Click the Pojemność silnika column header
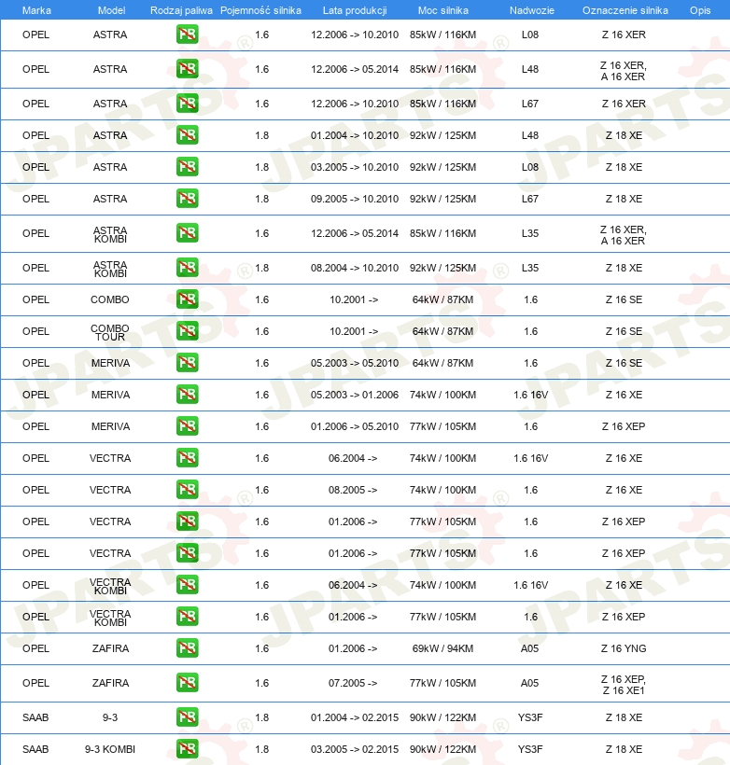 click(x=260, y=10)
